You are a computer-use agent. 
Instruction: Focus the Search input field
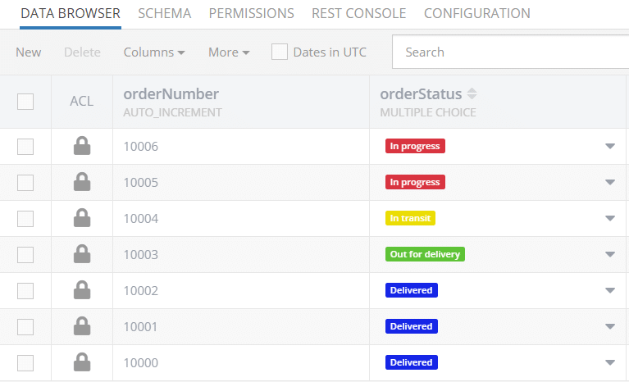(x=510, y=52)
